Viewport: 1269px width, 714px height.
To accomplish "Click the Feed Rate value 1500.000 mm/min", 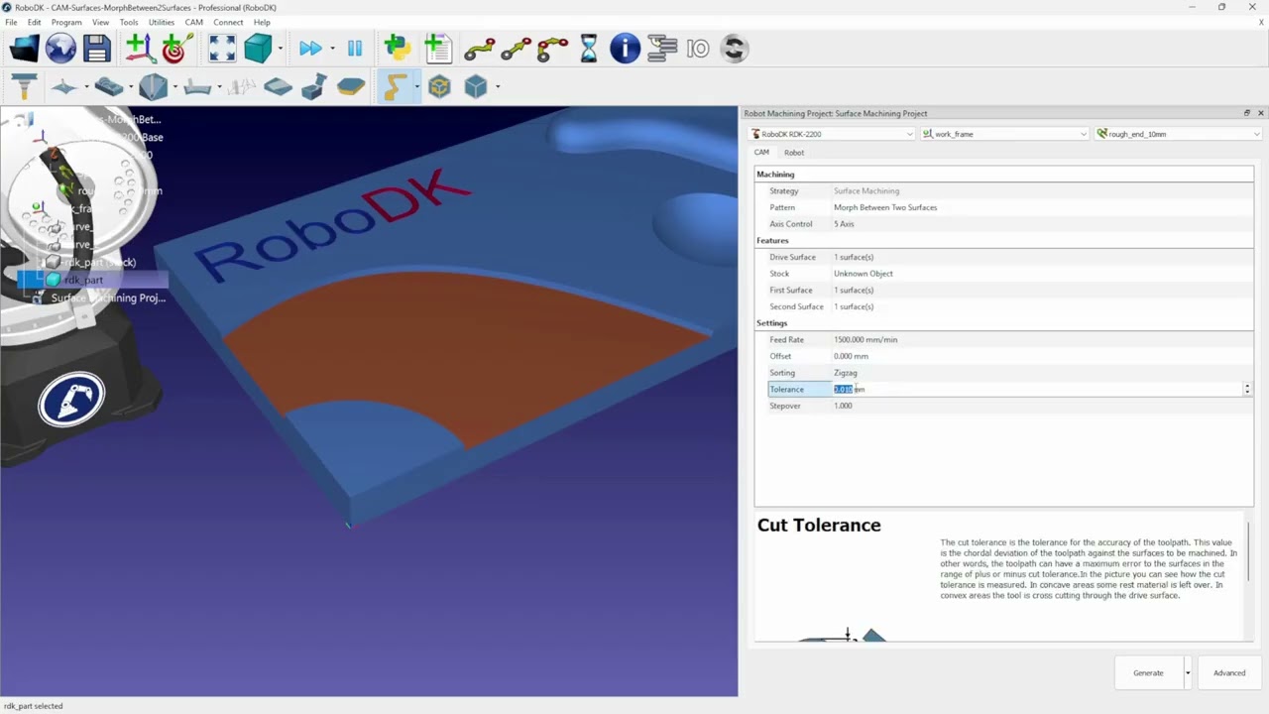I will click(865, 340).
